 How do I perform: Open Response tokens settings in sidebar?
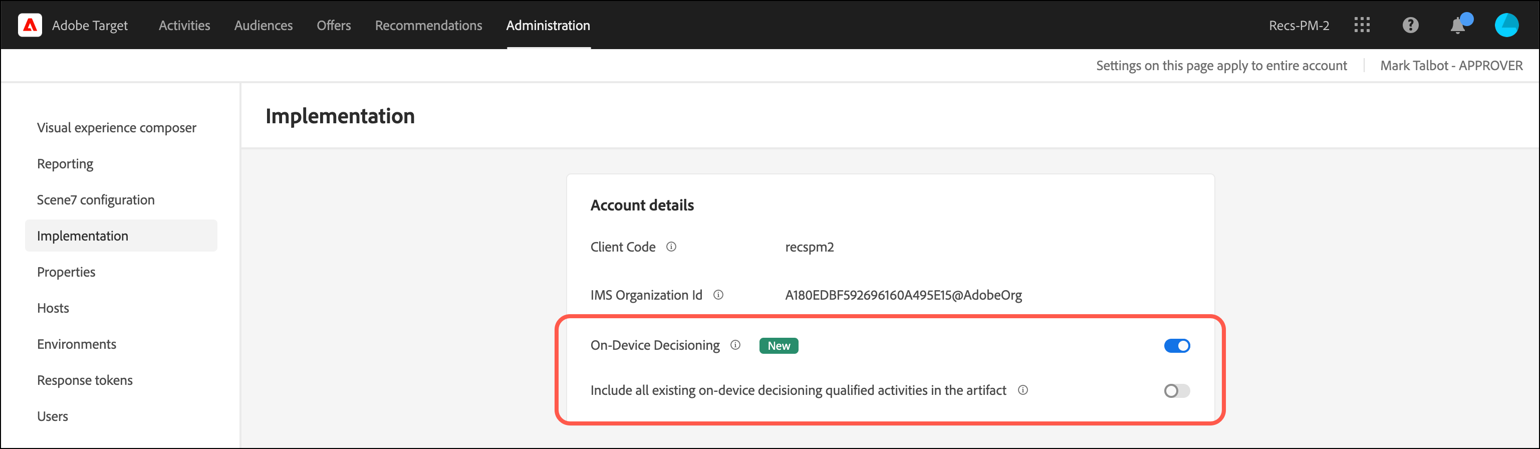(85, 380)
